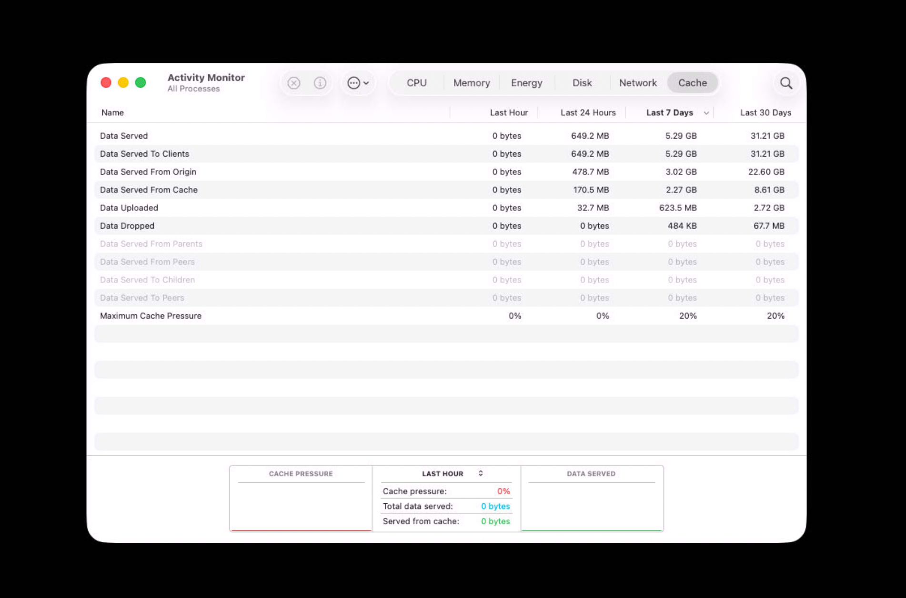Click the Cache Pressure graph pane
Image resolution: width=906 pixels, height=598 pixels.
(x=301, y=498)
